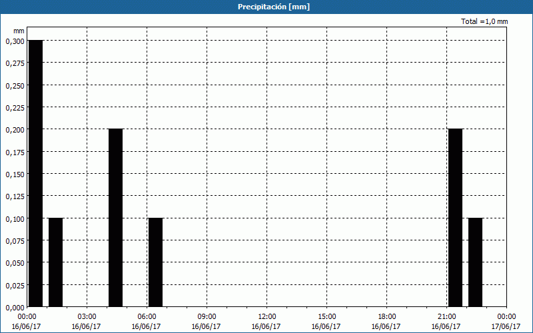Click the 17/06/17 date label
533x333 pixels.
click(x=506, y=326)
